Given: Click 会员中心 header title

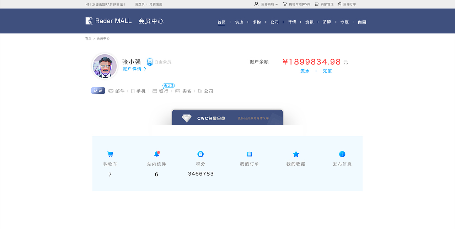Looking at the screenshot, I should [x=151, y=21].
